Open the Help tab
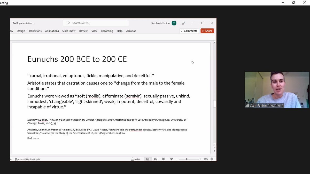The image size is (310, 174). [120, 31]
